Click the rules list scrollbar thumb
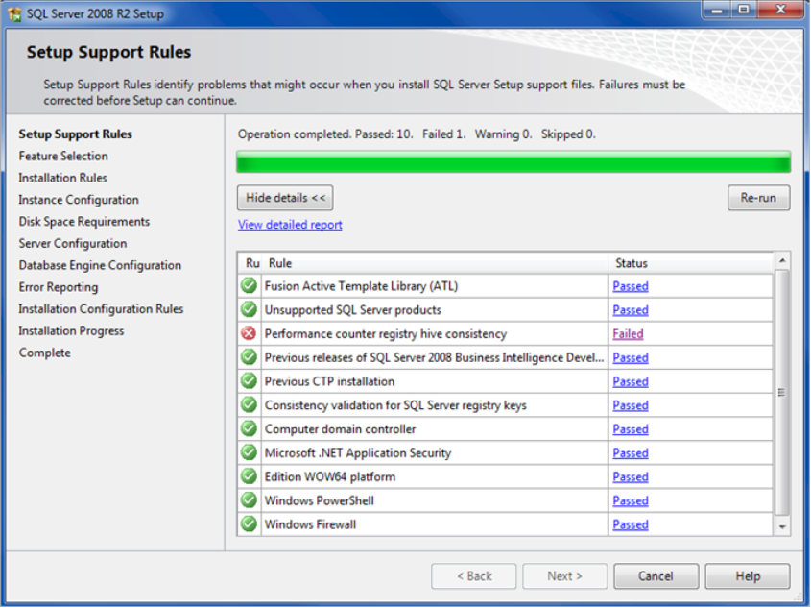This screenshot has width=811, height=608. point(782,392)
